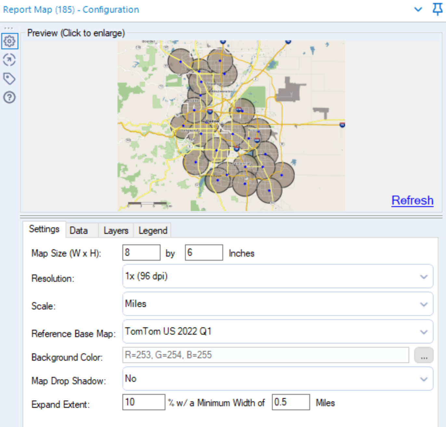Image resolution: width=446 pixels, height=427 pixels.
Task: Collapse the panel with the title bar chevron
Action: pos(418,10)
